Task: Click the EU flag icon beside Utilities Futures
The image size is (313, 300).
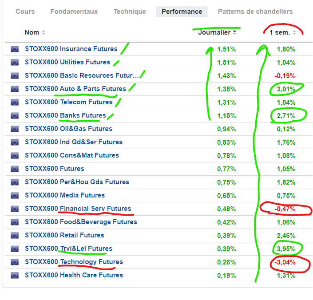Action: coord(15,63)
